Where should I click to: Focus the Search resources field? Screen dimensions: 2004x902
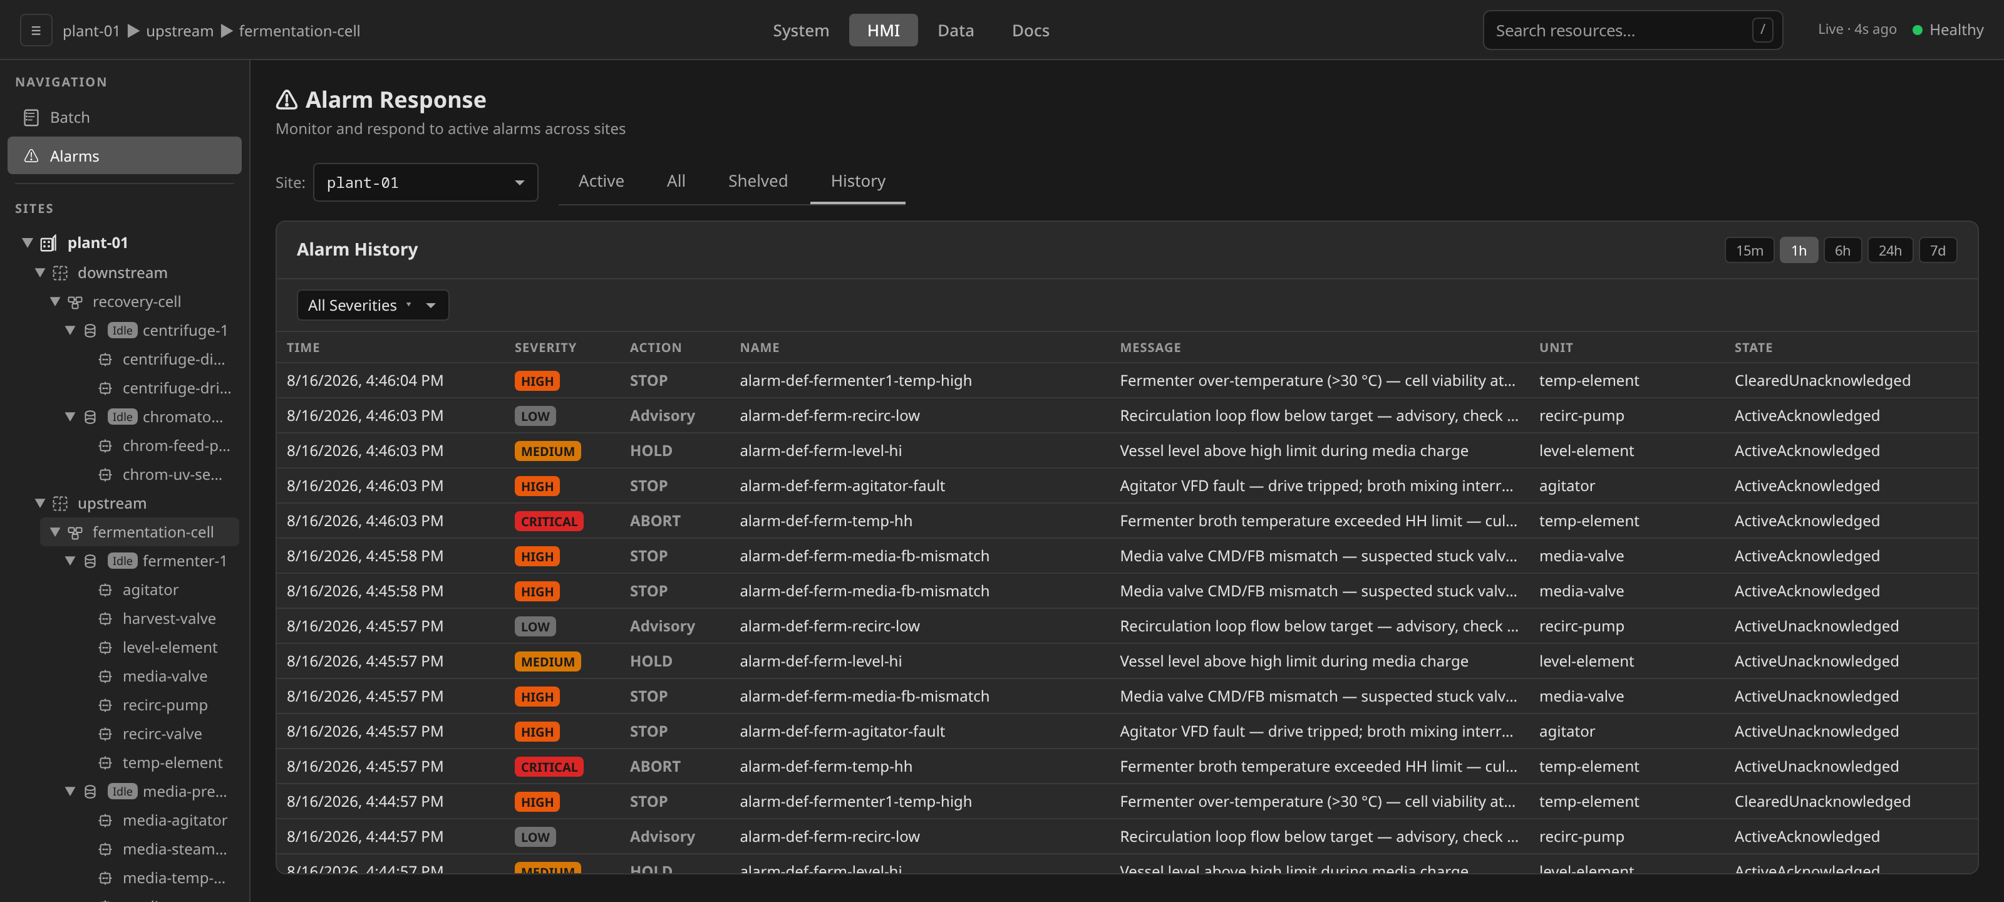pos(1632,30)
